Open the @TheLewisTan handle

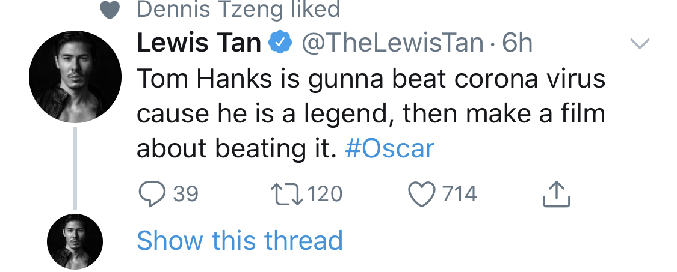pyautogui.click(x=392, y=43)
